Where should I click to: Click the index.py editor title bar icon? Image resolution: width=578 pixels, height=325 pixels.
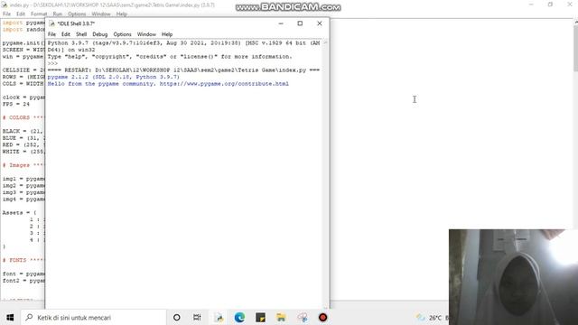5,5
